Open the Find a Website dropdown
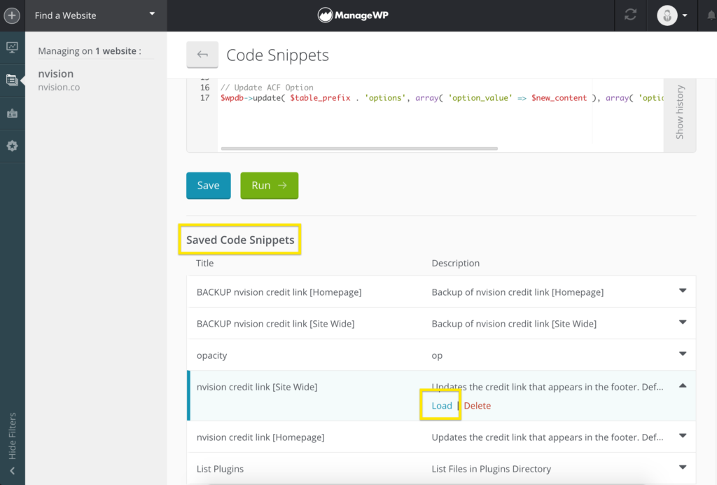This screenshot has height=485, width=717. coord(96,15)
